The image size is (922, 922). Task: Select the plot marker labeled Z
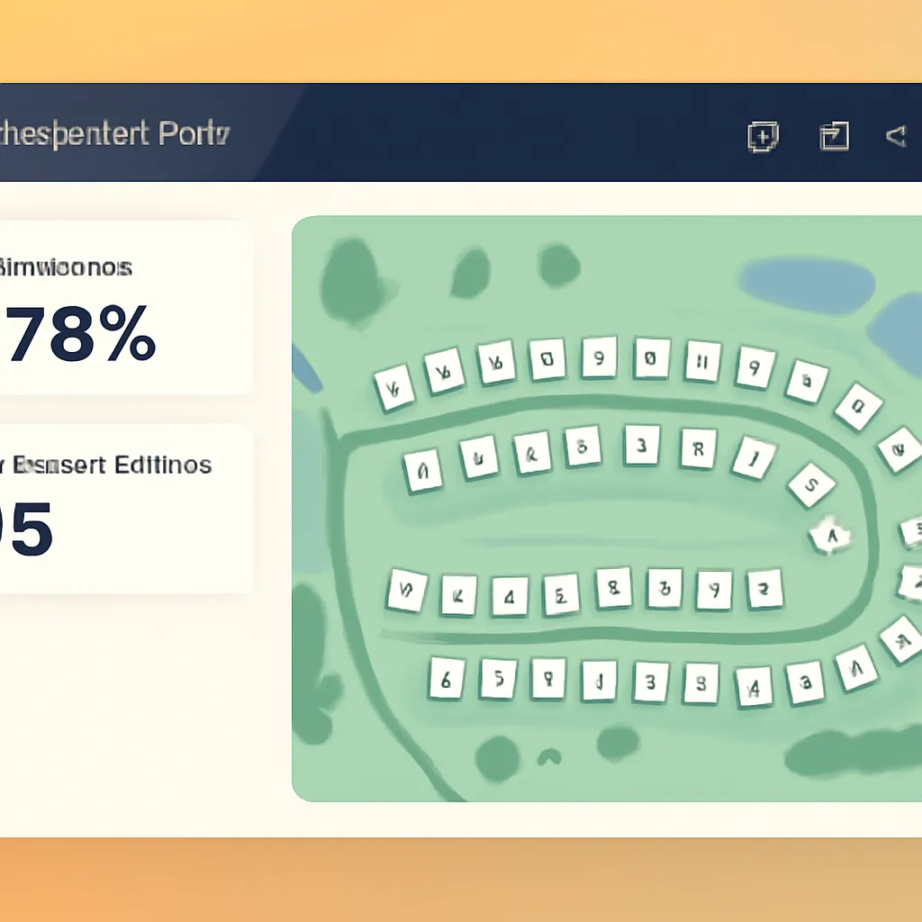tap(764, 588)
